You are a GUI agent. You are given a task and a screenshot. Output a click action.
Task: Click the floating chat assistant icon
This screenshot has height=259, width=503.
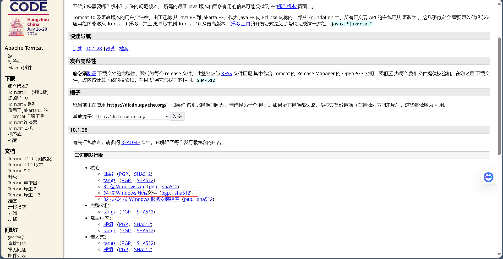[x=488, y=177]
